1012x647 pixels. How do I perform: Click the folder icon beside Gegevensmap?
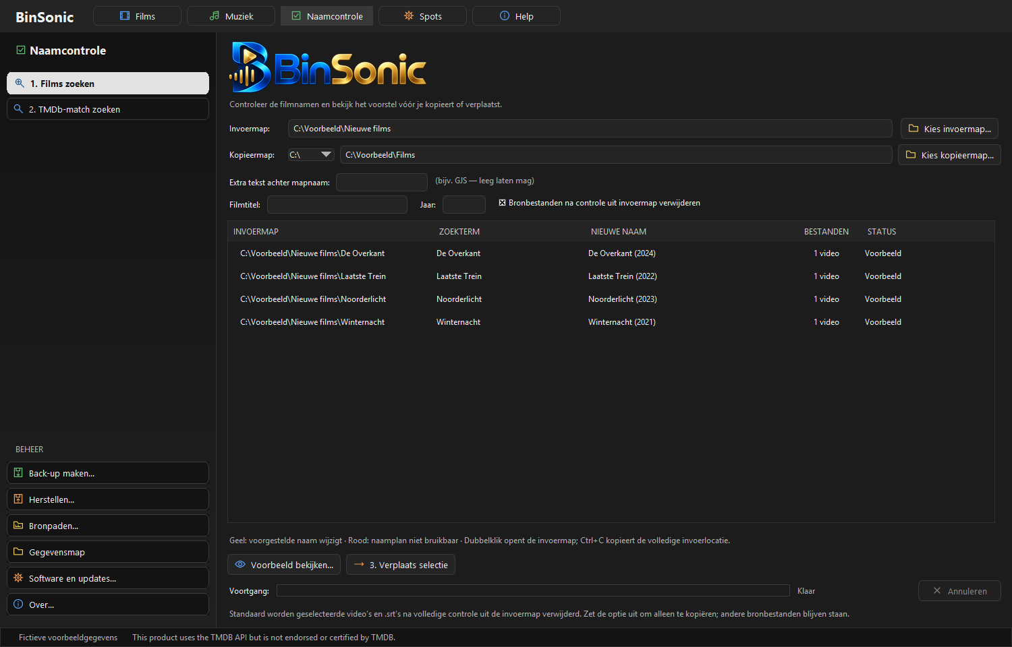point(18,551)
